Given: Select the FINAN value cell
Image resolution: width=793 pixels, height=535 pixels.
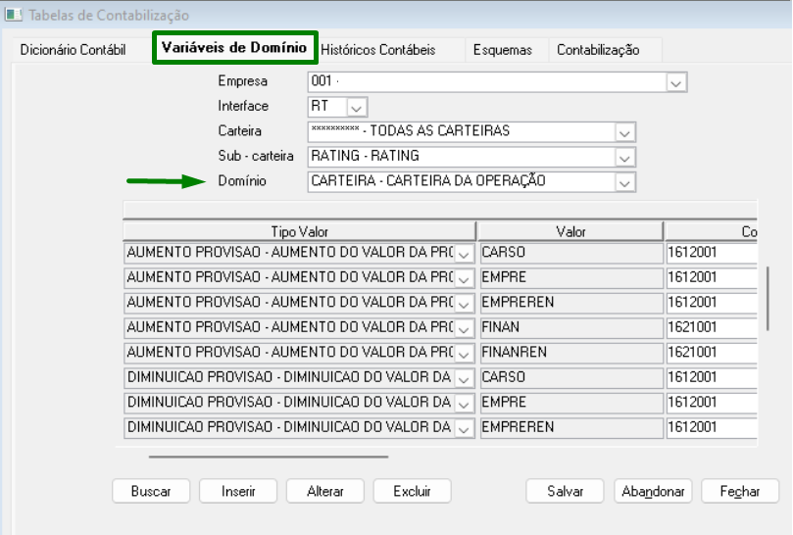Looking at the screenshot, I should click(570, 326).
